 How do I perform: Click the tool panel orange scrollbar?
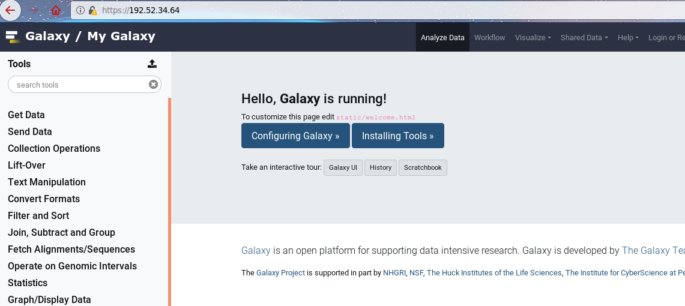coord(169,201)
